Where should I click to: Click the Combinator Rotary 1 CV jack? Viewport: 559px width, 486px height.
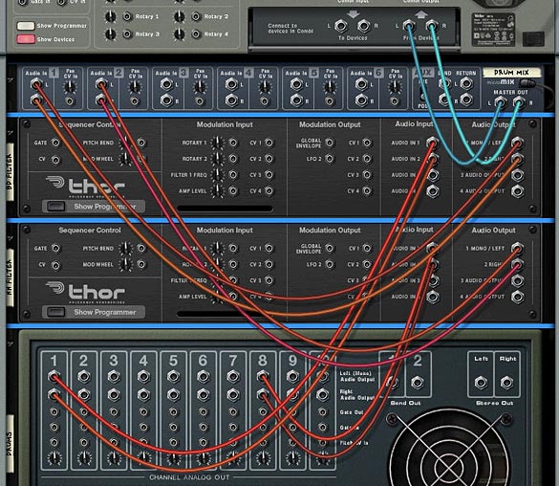point(127,16)
